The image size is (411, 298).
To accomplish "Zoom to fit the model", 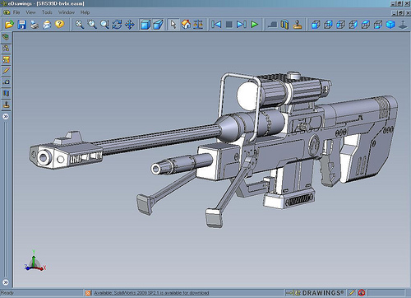I will [80, 25].
